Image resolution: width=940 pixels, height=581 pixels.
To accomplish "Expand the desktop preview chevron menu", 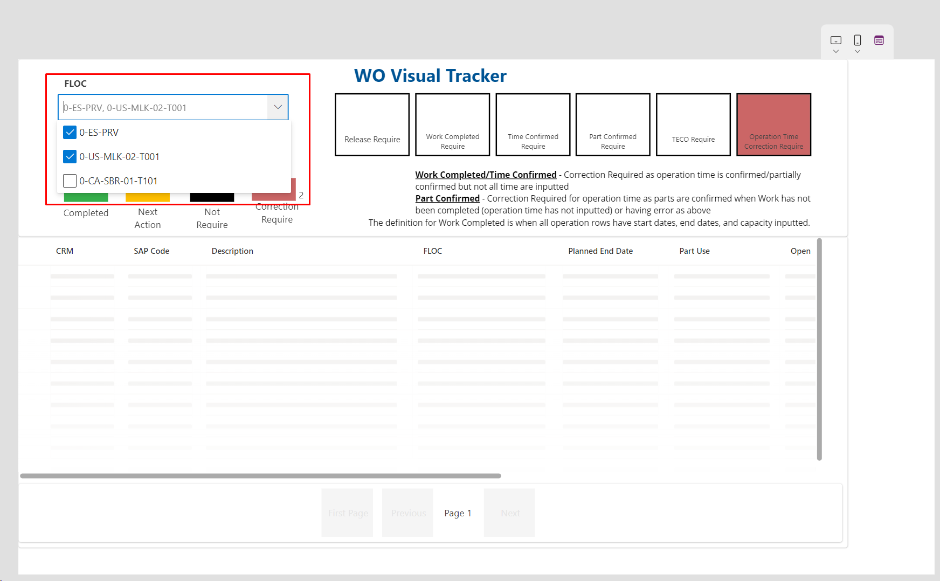I will (836, 52).
